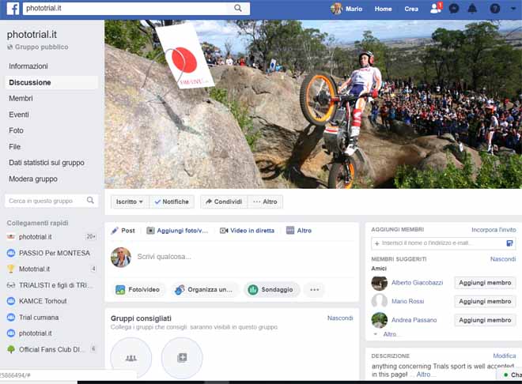Open the Altro button beside Condividi
Image resolution: width=522 pixels, height=384 pixels.
click(265, 201)
